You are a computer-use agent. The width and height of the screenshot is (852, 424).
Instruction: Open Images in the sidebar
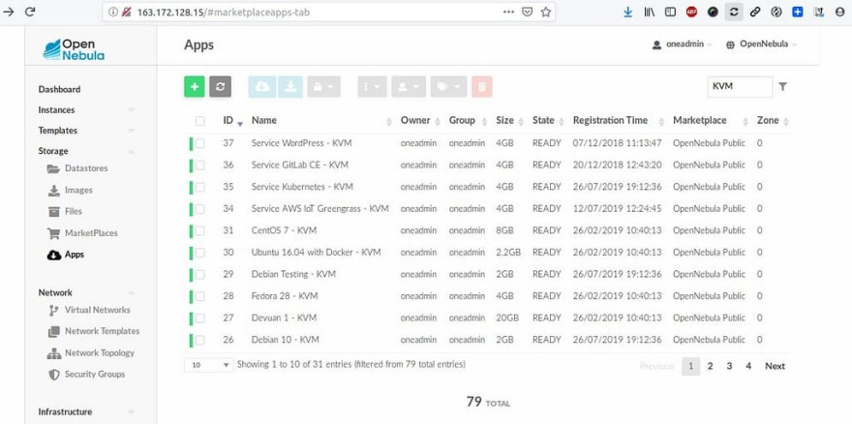pos(70,191)
